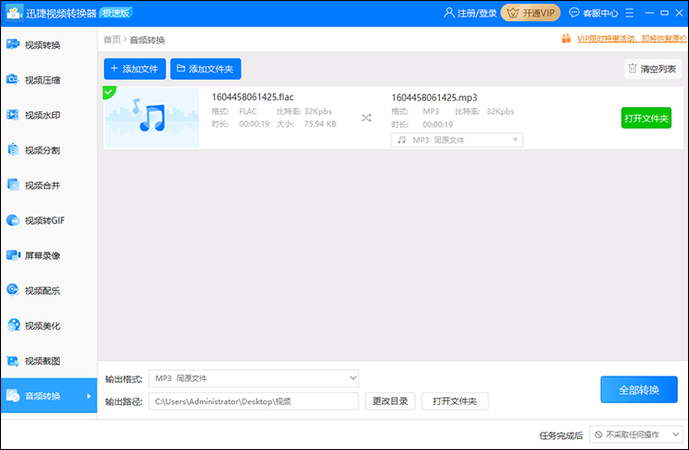Click the 极速版 badge in title bar
The height and width of the screenshot is (450, 689).
coord(116,13)
